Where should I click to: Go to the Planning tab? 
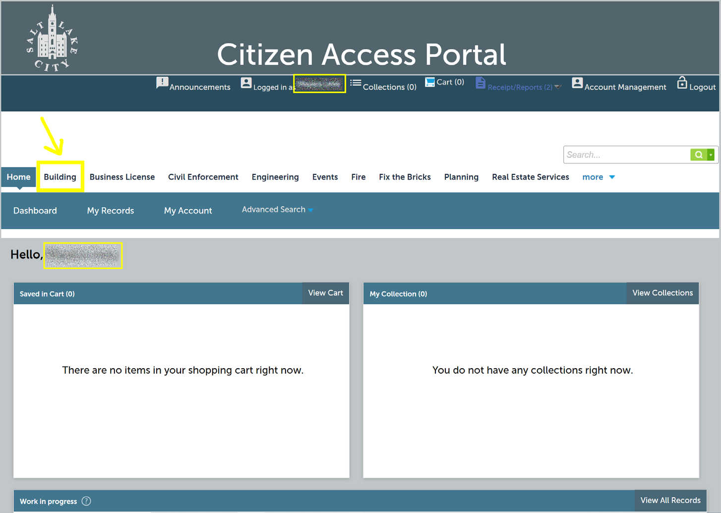[x=461, y=177]
